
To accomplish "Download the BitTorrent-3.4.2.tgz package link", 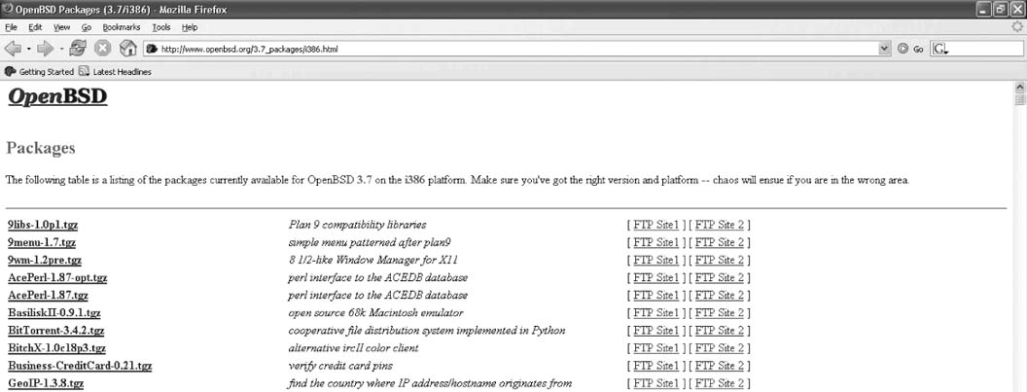I will (56, 331).
